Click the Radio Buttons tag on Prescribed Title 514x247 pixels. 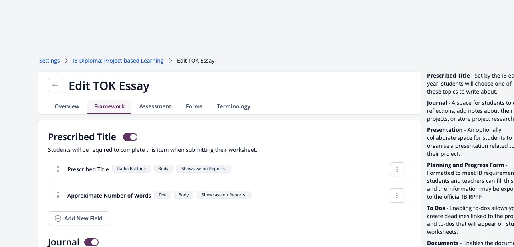point(131,169)
